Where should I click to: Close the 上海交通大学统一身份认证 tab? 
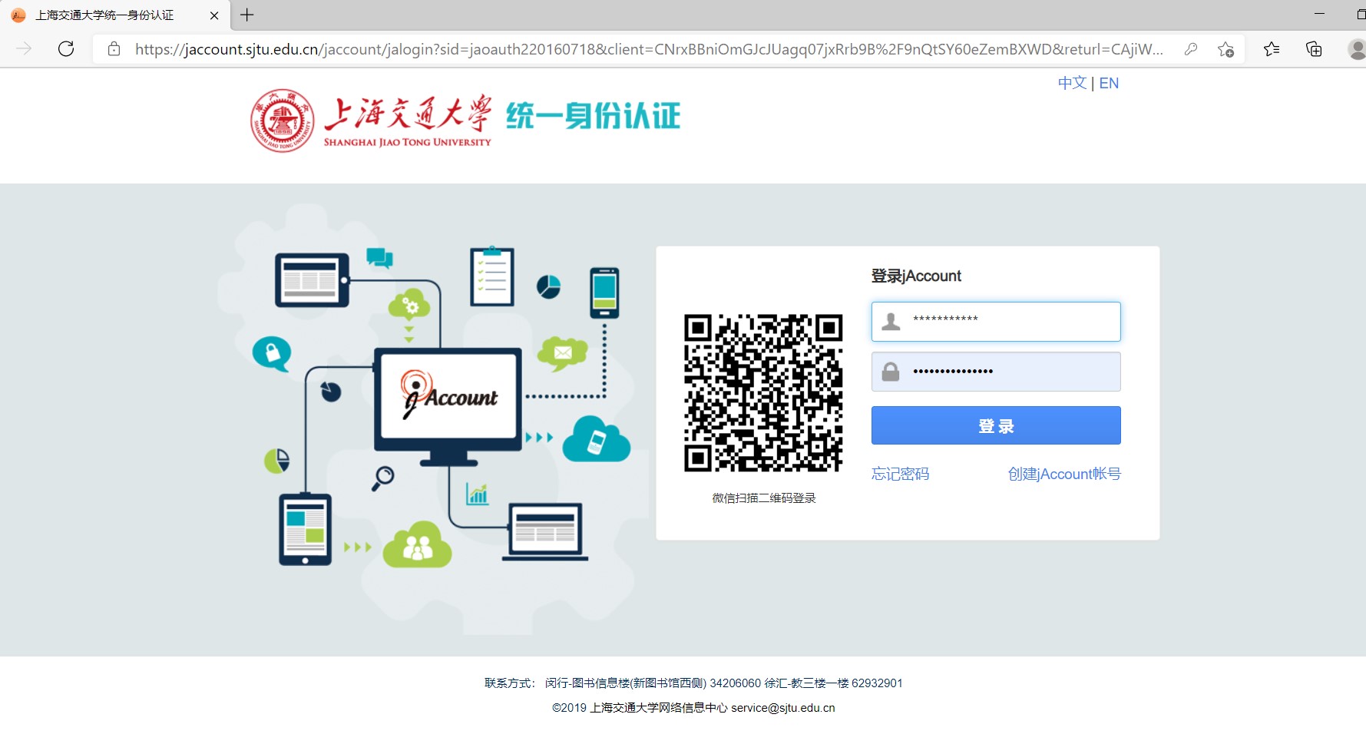coord(214,15)
